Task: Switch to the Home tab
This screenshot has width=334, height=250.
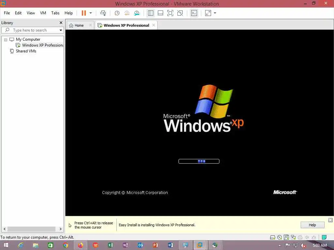Action: [x=79, y=25]
